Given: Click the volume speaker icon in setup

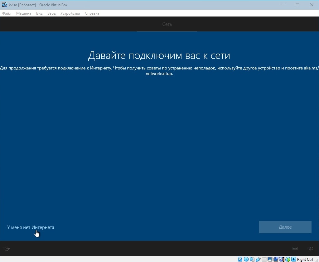Looking at the screenshot, I should 311,249.
